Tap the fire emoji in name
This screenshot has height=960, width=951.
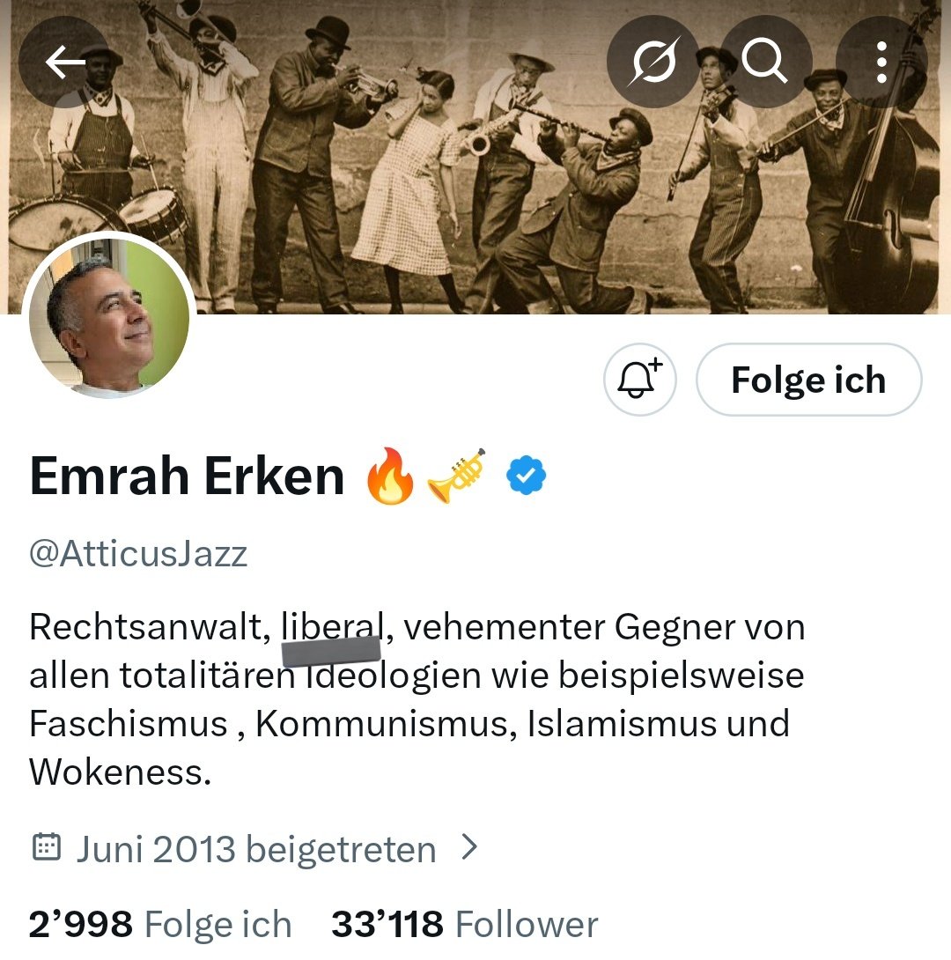390,476
